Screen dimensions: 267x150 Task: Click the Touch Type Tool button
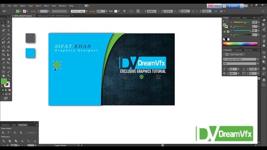point(234,55)
